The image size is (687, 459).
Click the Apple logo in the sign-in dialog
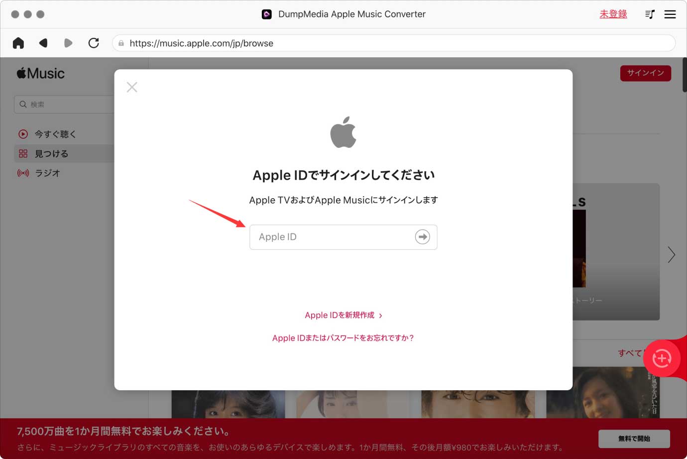pos(343,132)
